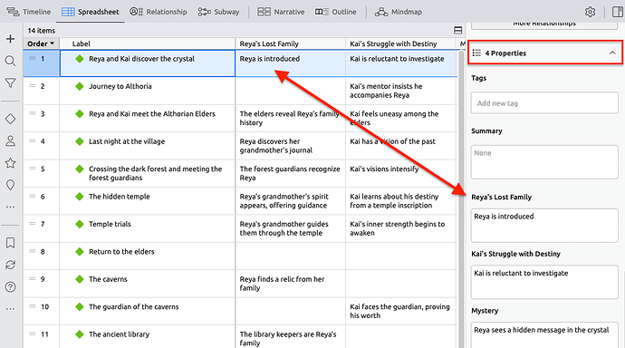The image size is (625, 348).
Task: Click the collapse rows icon above table
Action: (x=458, y=30)
